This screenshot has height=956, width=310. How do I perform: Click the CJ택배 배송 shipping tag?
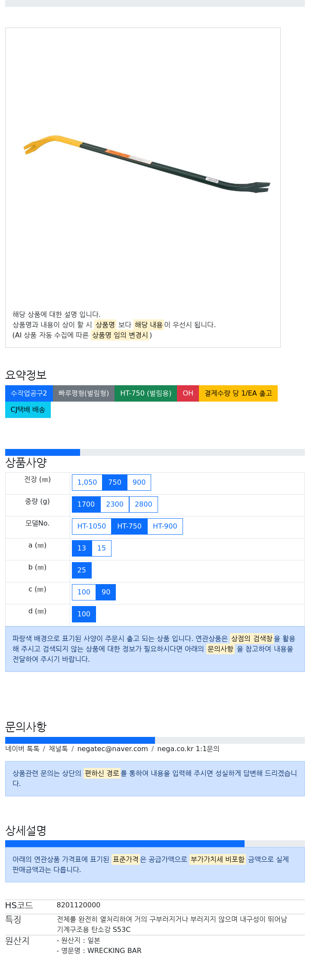(x=28, y=410)
